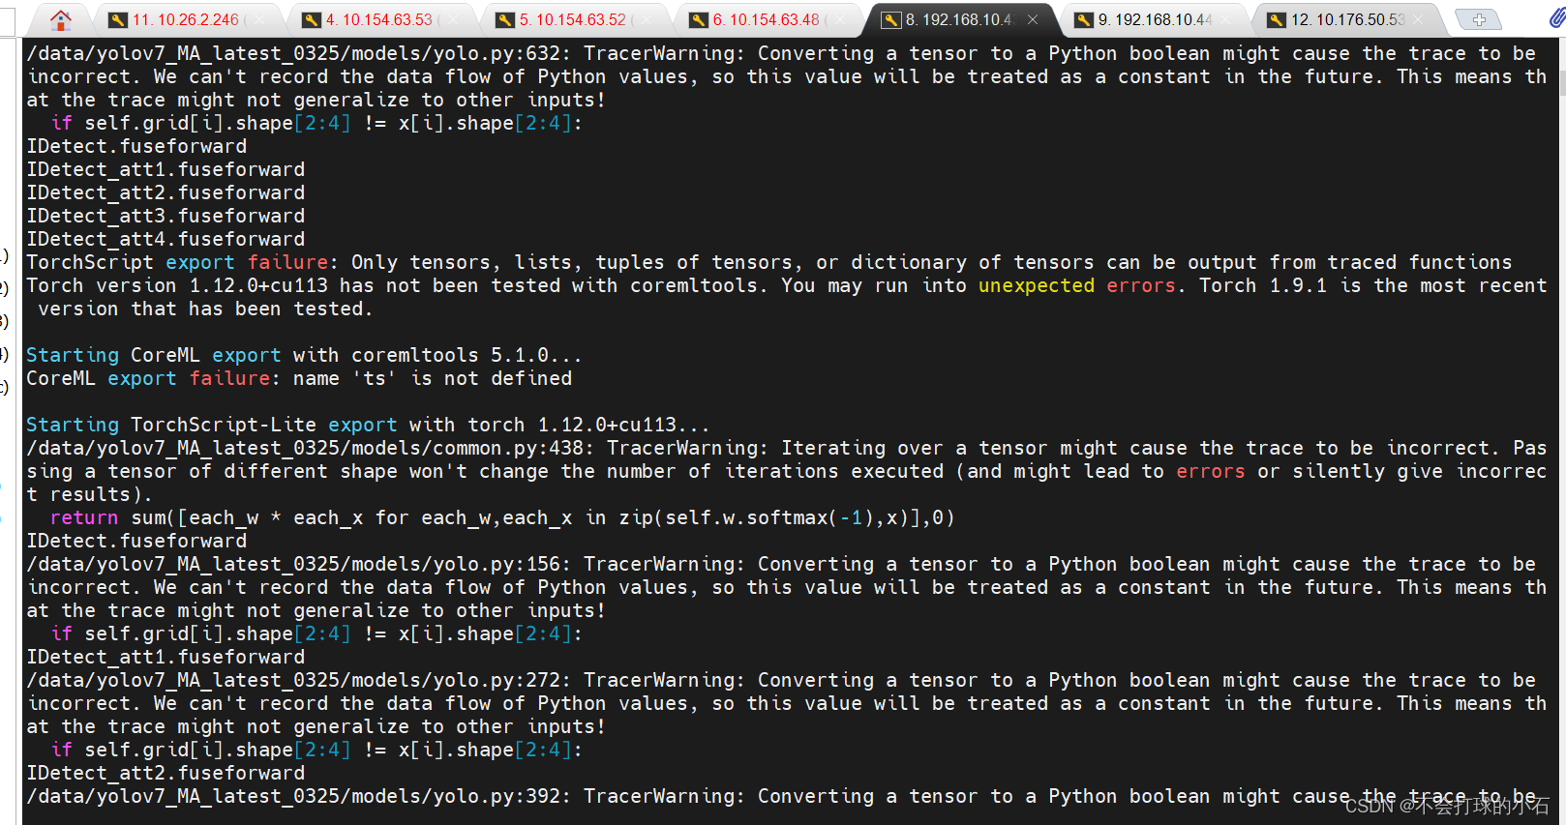
Task: Click the line with 'yolo.py:632: TracerWarning'
Action: point(781,53)
